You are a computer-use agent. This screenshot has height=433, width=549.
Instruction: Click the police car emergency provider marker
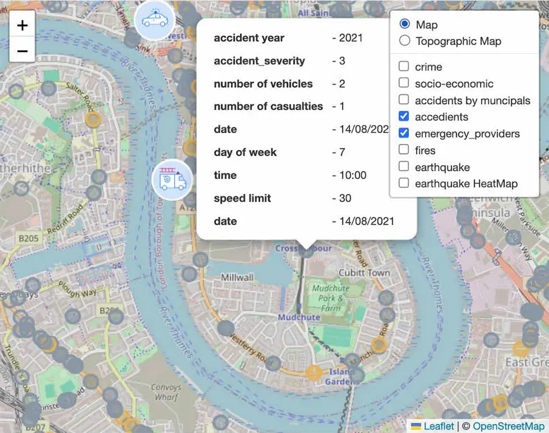155,20
